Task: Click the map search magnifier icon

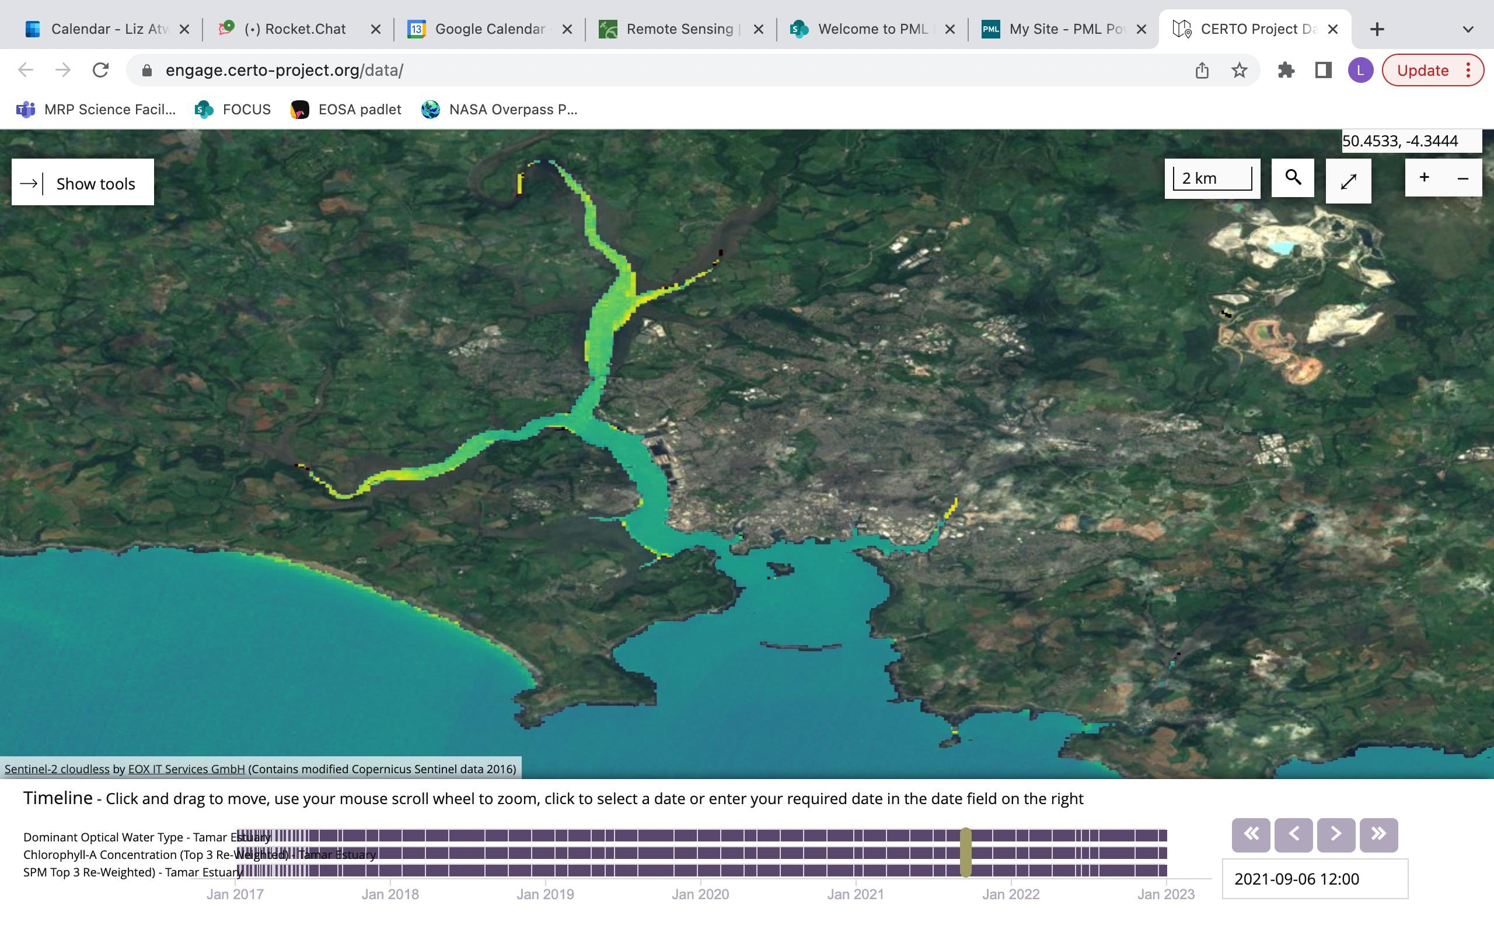Action: (x=1292, y=178)
